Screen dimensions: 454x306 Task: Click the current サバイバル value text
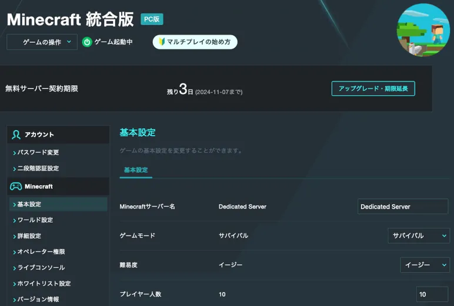pyautogui.click(x=233, y=236)
